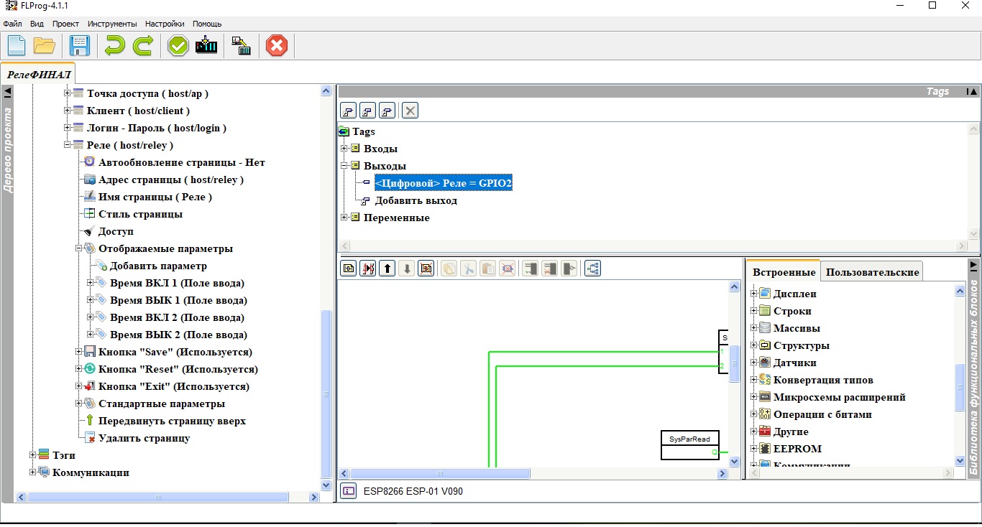Open the project tree structure icon in diagram toolbar
Viewport: 982px width, 527px height.
[x=593, y=269]
